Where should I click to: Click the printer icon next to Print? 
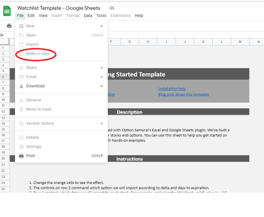coord(22,156)
